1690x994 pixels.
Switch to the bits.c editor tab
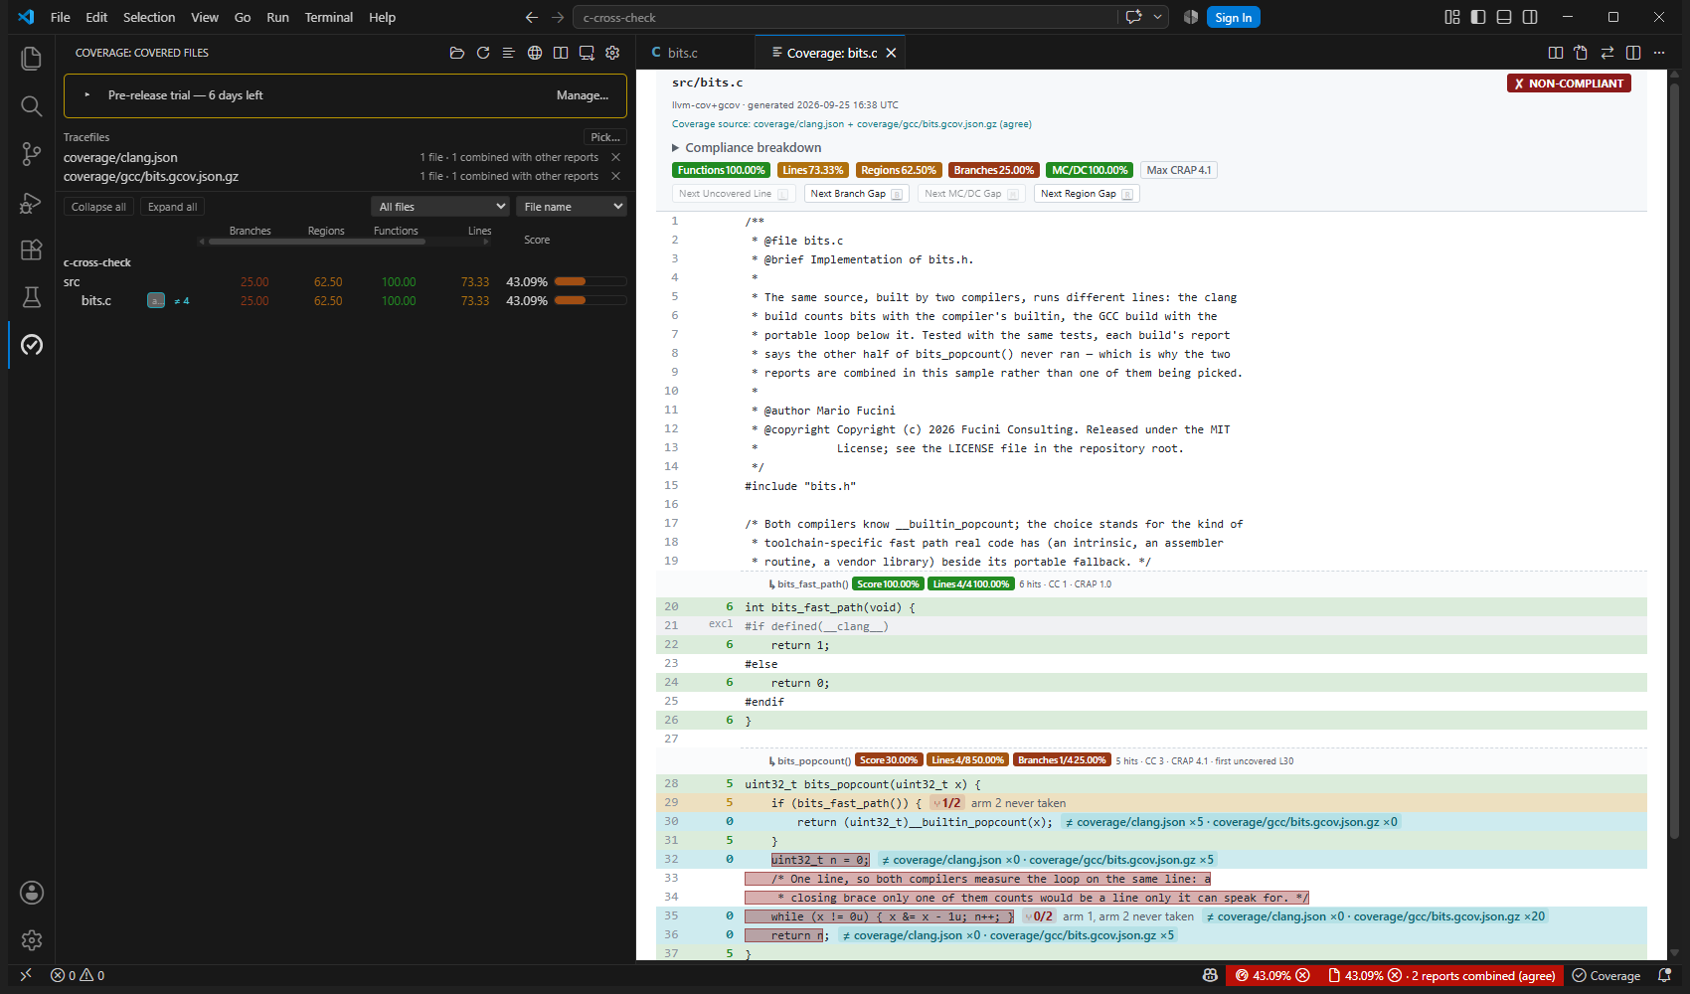coord(682,53)
